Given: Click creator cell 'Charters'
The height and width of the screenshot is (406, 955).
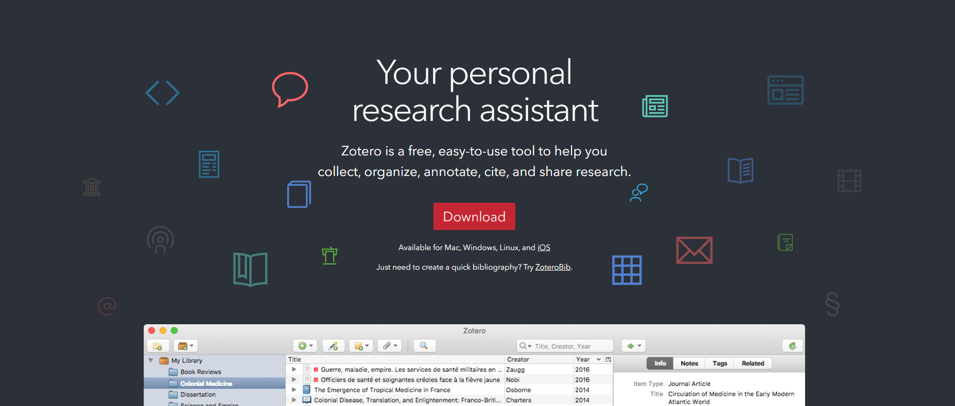Looking at the screenshot, I should click(518, 400).
